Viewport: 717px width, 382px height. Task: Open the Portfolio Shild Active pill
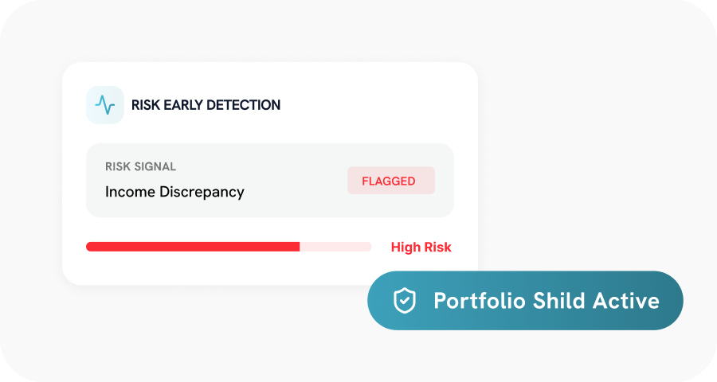coord(525,301)
